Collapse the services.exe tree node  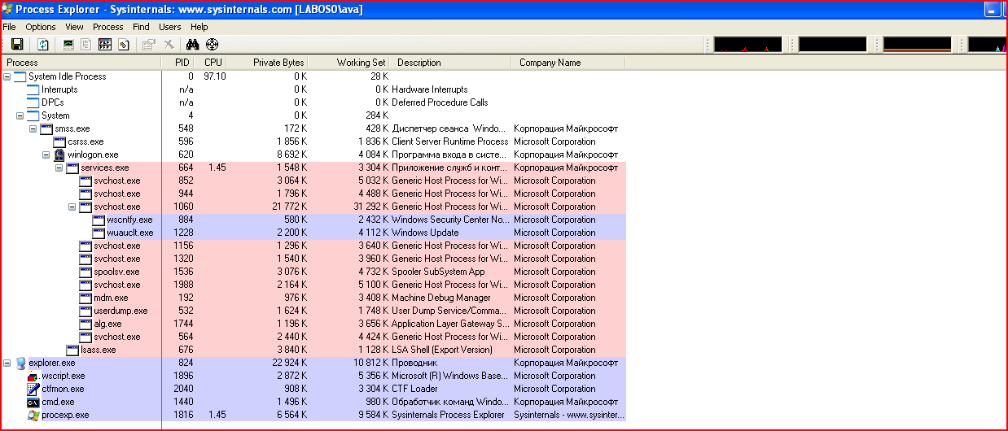[x=59, y=168]
